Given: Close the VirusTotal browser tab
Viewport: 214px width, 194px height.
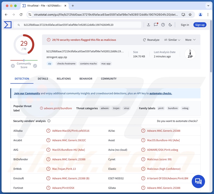Looking at the screenshot, I should [65, 6].
